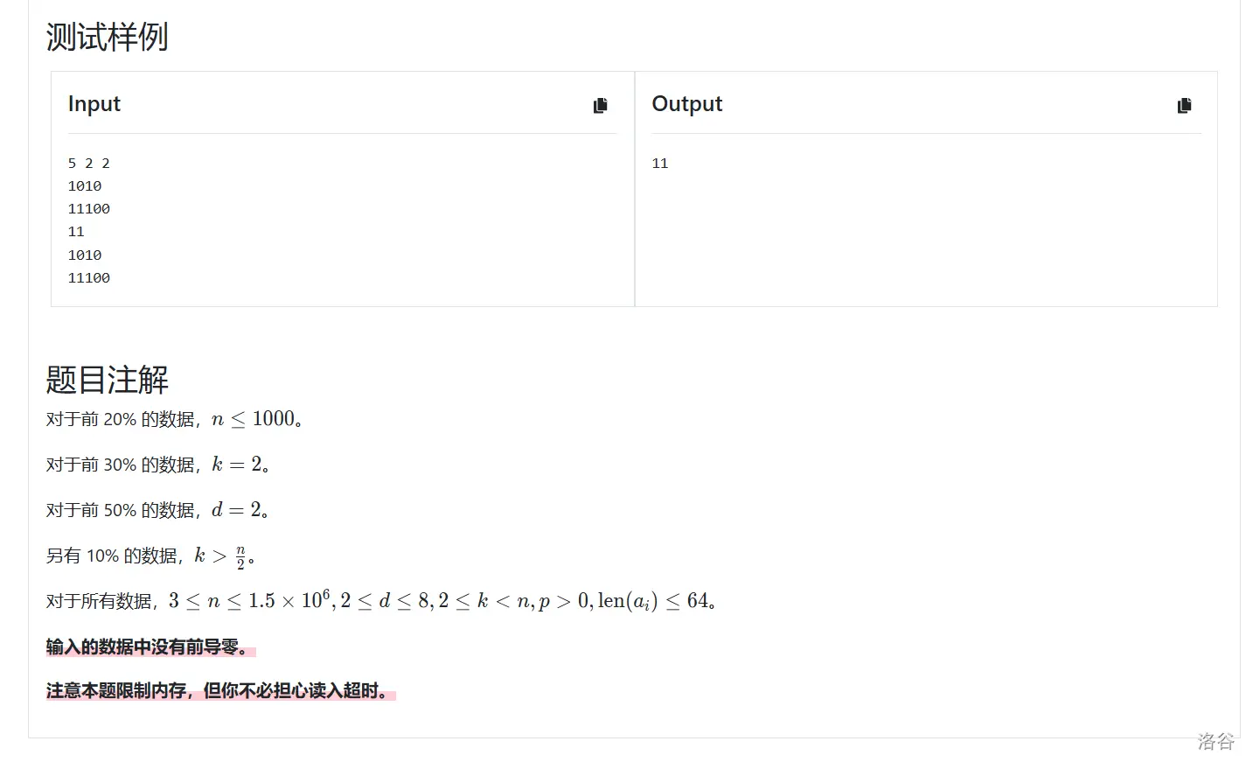The height and width of the screenshot is (769, 1253).
Task: Click the "Input" panel heading
Action: (x=94, y=104)
